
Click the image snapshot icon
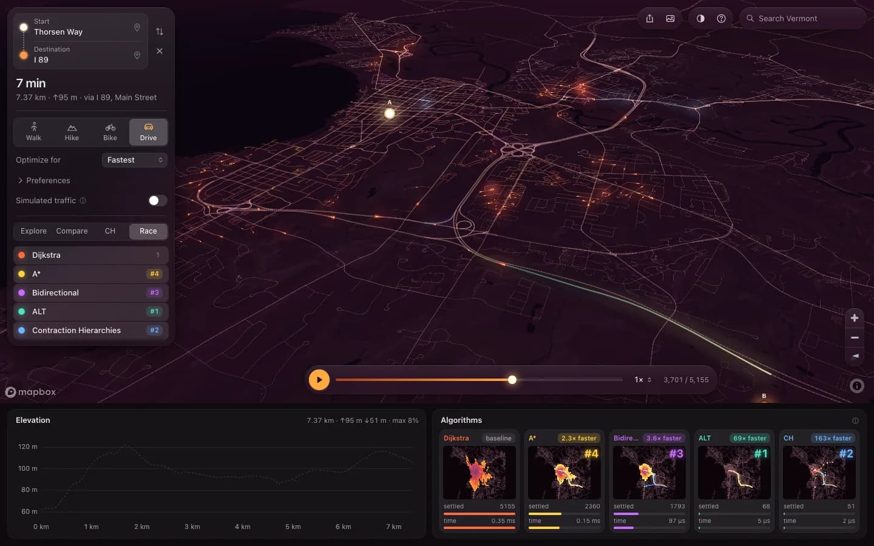click(x=670, y=18)
